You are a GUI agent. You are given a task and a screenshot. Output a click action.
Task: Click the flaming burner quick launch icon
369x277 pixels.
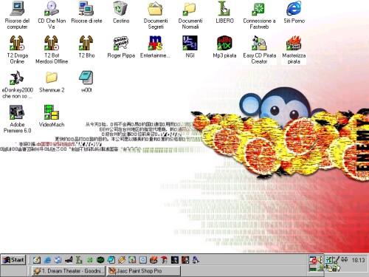pos(154,260)
